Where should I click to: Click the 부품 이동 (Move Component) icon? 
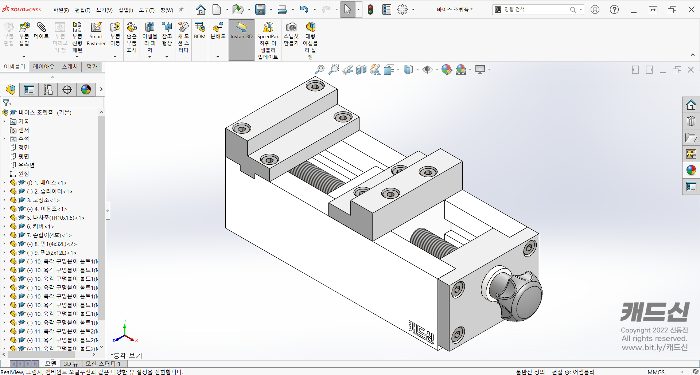coord(115,27)
